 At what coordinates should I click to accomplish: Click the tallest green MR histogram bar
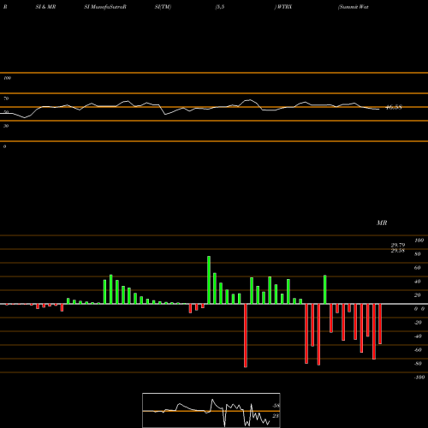point(209,280)
